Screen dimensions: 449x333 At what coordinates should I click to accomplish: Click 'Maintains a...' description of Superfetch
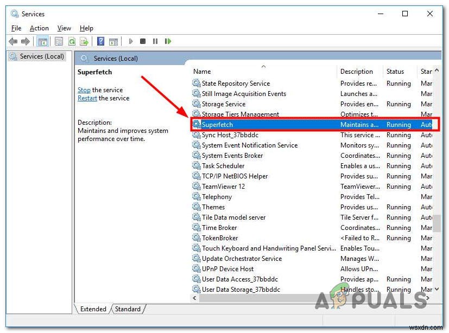point(359,125)
